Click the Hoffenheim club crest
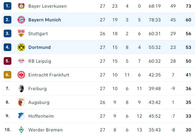Image resolution: width=195 pixels, height=136 pixels. tap(21, 116)
